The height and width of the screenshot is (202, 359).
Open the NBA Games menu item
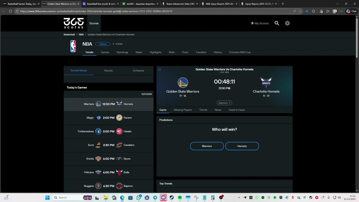coord(105,52)
